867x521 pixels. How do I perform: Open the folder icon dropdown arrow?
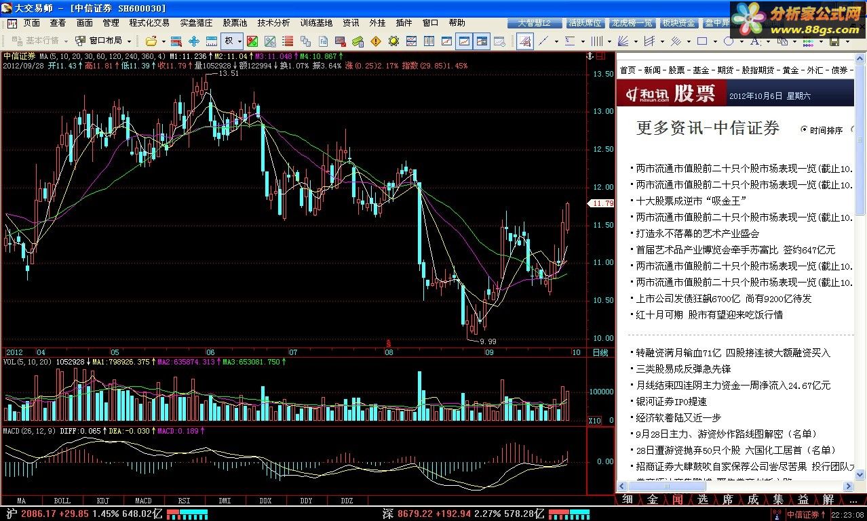163,41
